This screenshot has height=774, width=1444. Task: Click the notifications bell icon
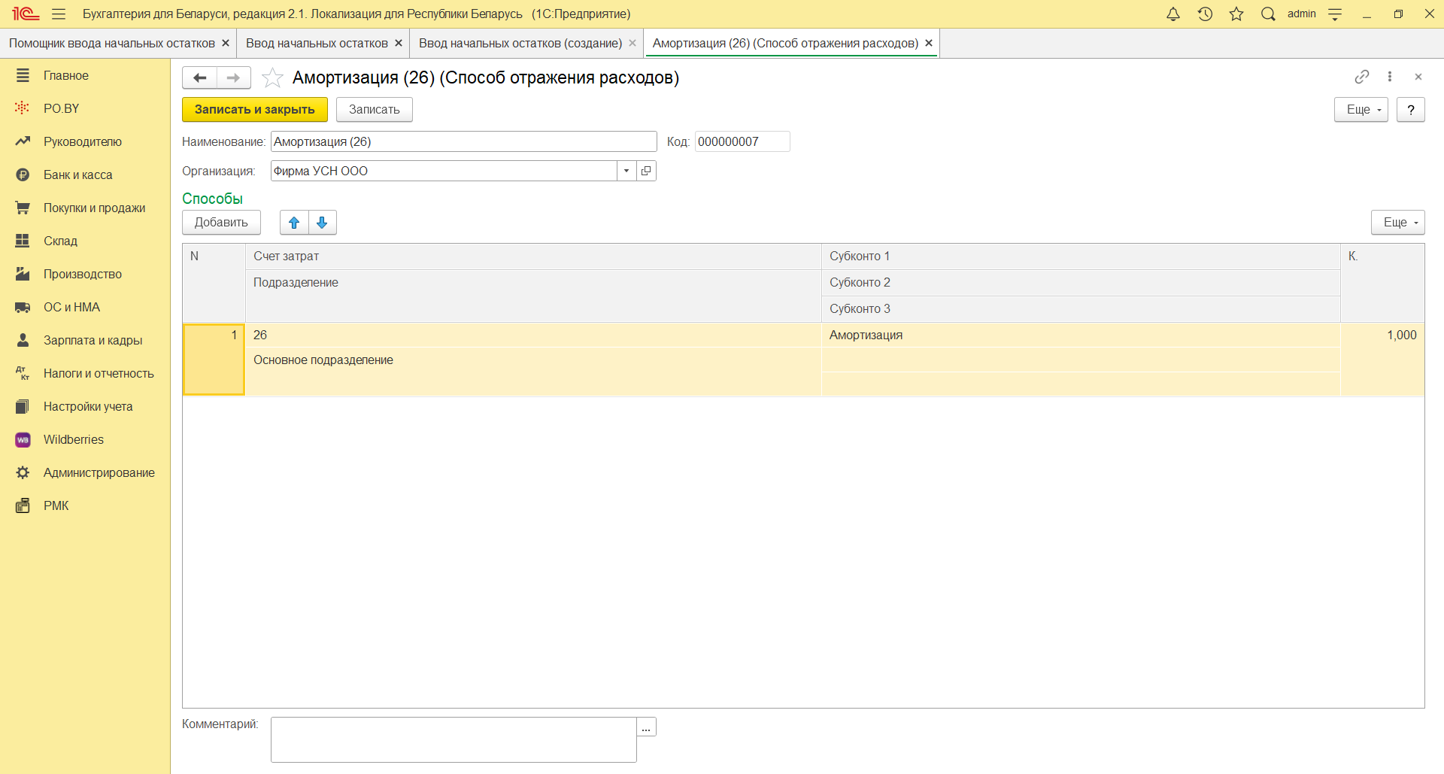[1172, 14]
